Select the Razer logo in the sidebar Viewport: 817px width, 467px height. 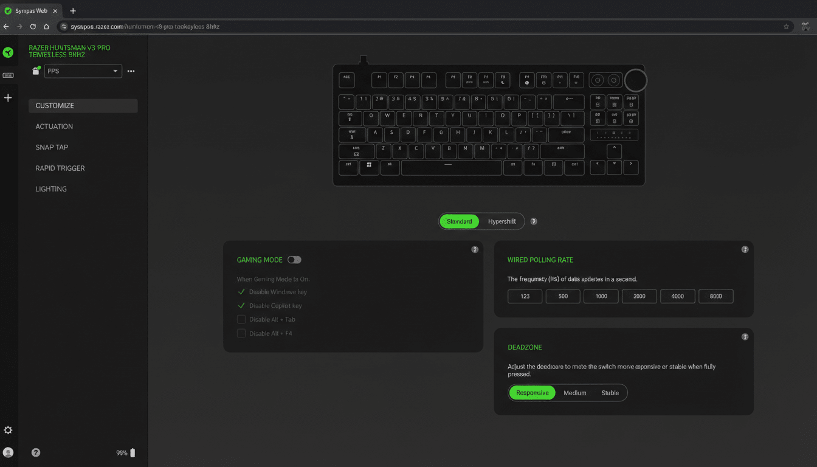9,52
